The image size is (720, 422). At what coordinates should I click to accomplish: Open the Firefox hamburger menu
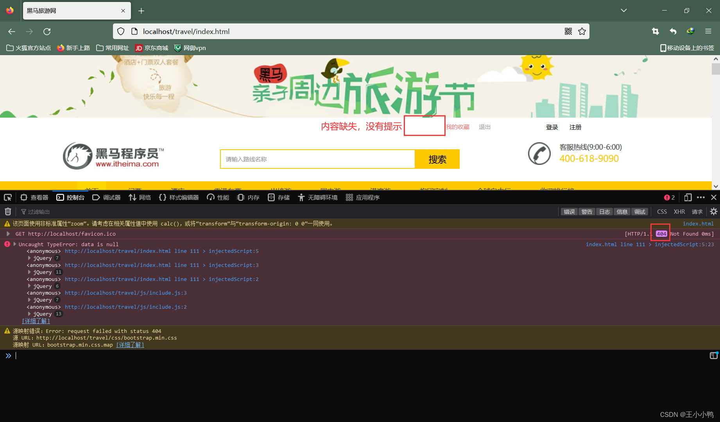click(708, 31)
